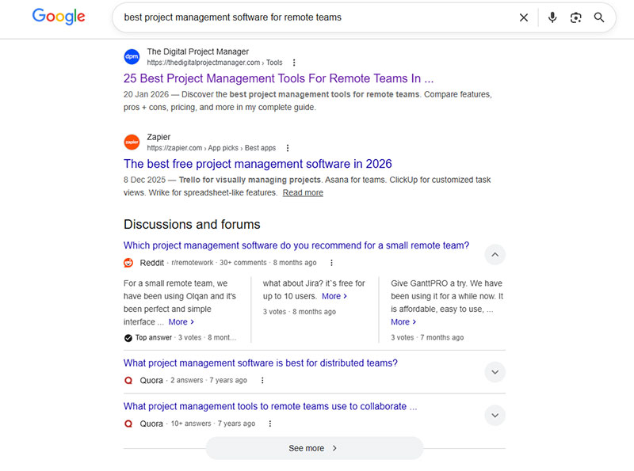Click the Quora icon on distributed teams result

[x=128, y=380]
